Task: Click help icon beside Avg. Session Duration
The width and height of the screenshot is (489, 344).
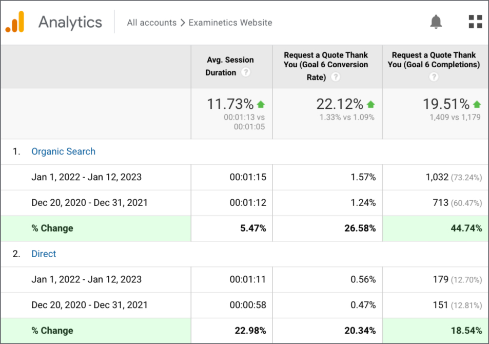Action: click(246, 72)
